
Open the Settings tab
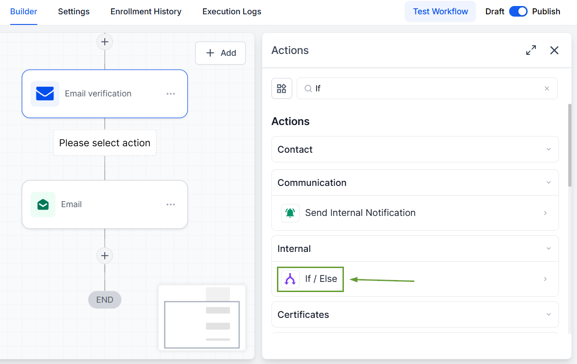(x=74, y=12)
